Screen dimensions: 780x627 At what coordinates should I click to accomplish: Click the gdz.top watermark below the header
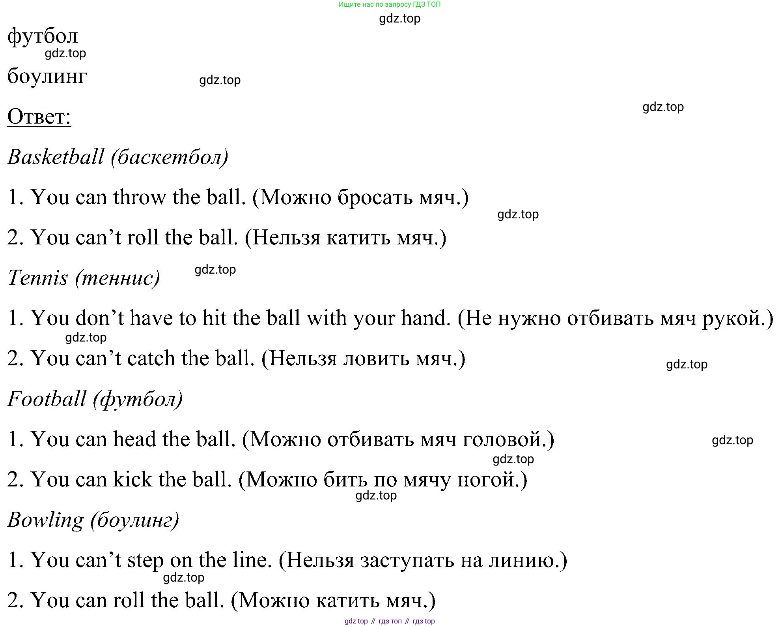click(399, 19)
